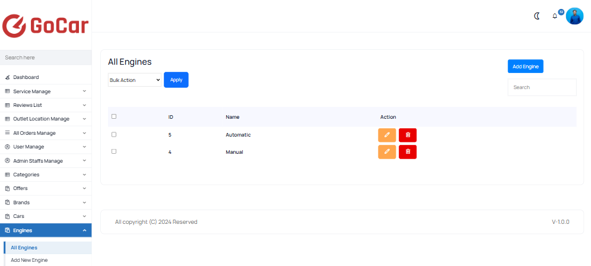Check the select-all header checkbox
Viewport: 591px width, 266px height.
[114, 116]
